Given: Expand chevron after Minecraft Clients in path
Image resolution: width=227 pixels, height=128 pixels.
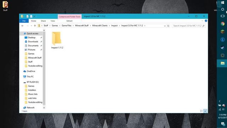Looking at the screenshot, I should [109, 26].
